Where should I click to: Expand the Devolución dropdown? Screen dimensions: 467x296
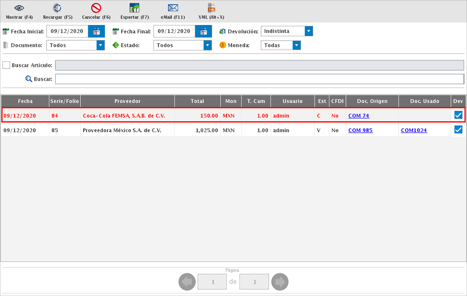pyautogui.click(x=308, y=31)
